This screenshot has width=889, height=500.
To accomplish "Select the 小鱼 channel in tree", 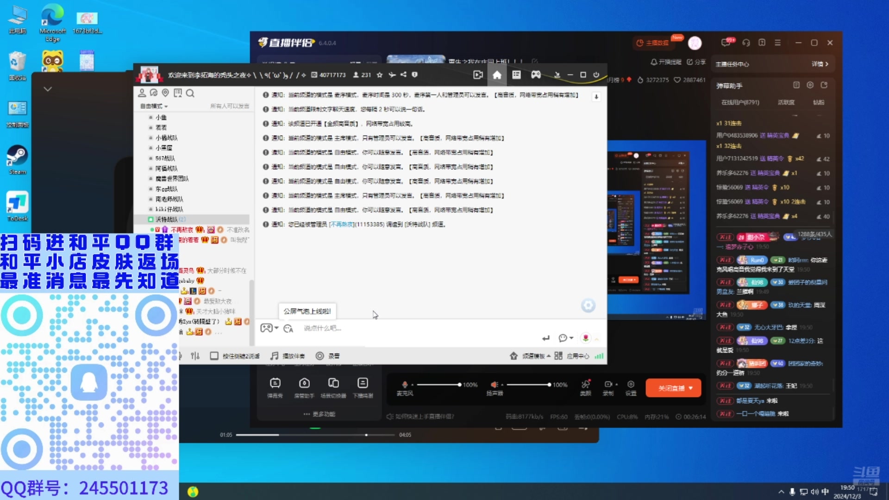I will [x=161, y=118].
